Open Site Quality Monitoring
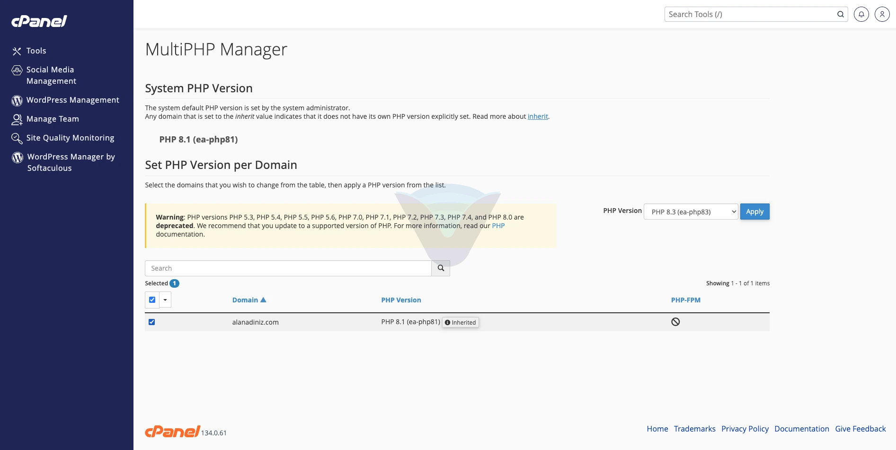 point(70,138)
